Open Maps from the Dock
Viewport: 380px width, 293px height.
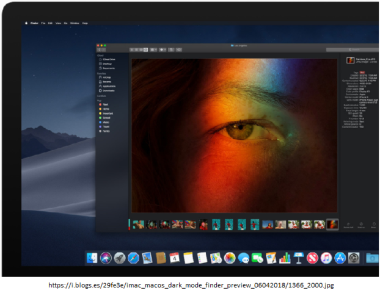(x=216, y=258)
